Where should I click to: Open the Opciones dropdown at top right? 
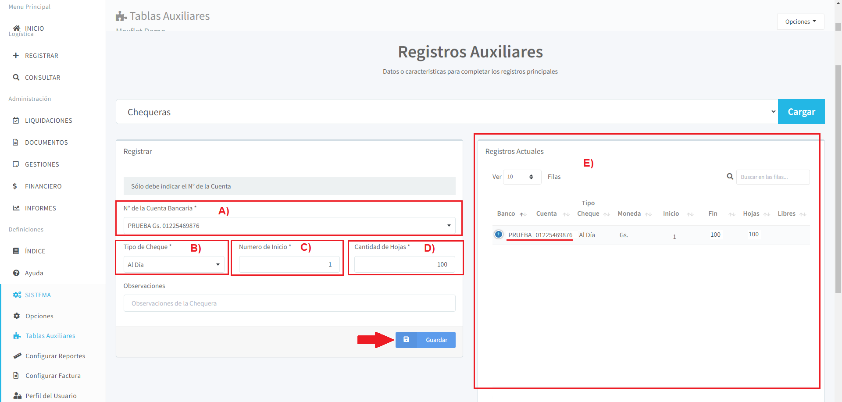click(800, 21)
